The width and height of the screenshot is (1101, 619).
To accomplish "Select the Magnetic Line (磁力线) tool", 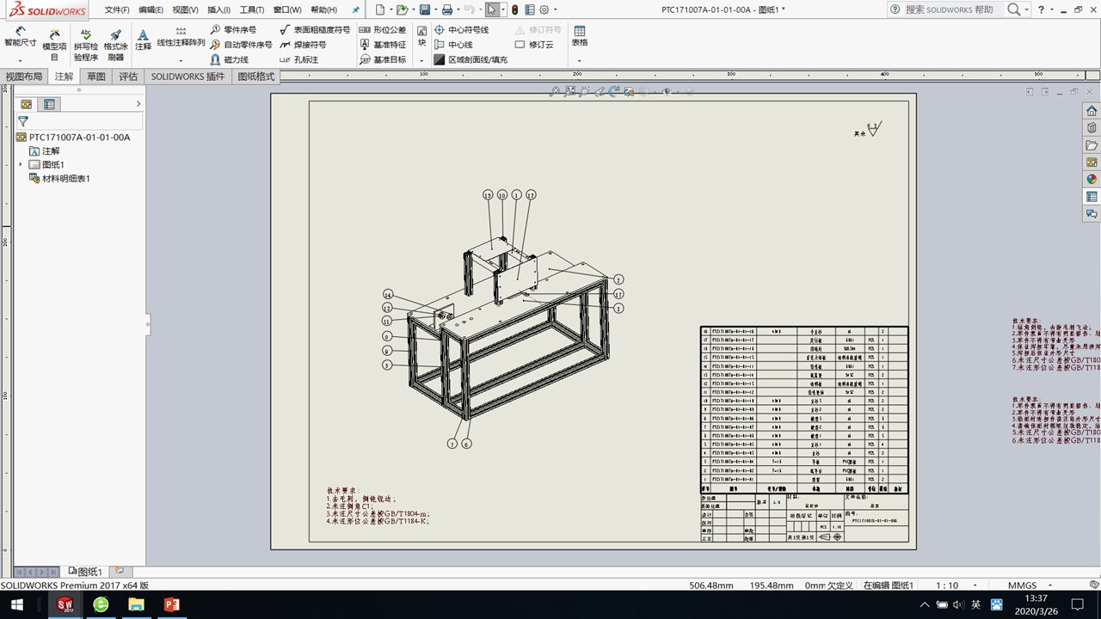I will [230, 60].
